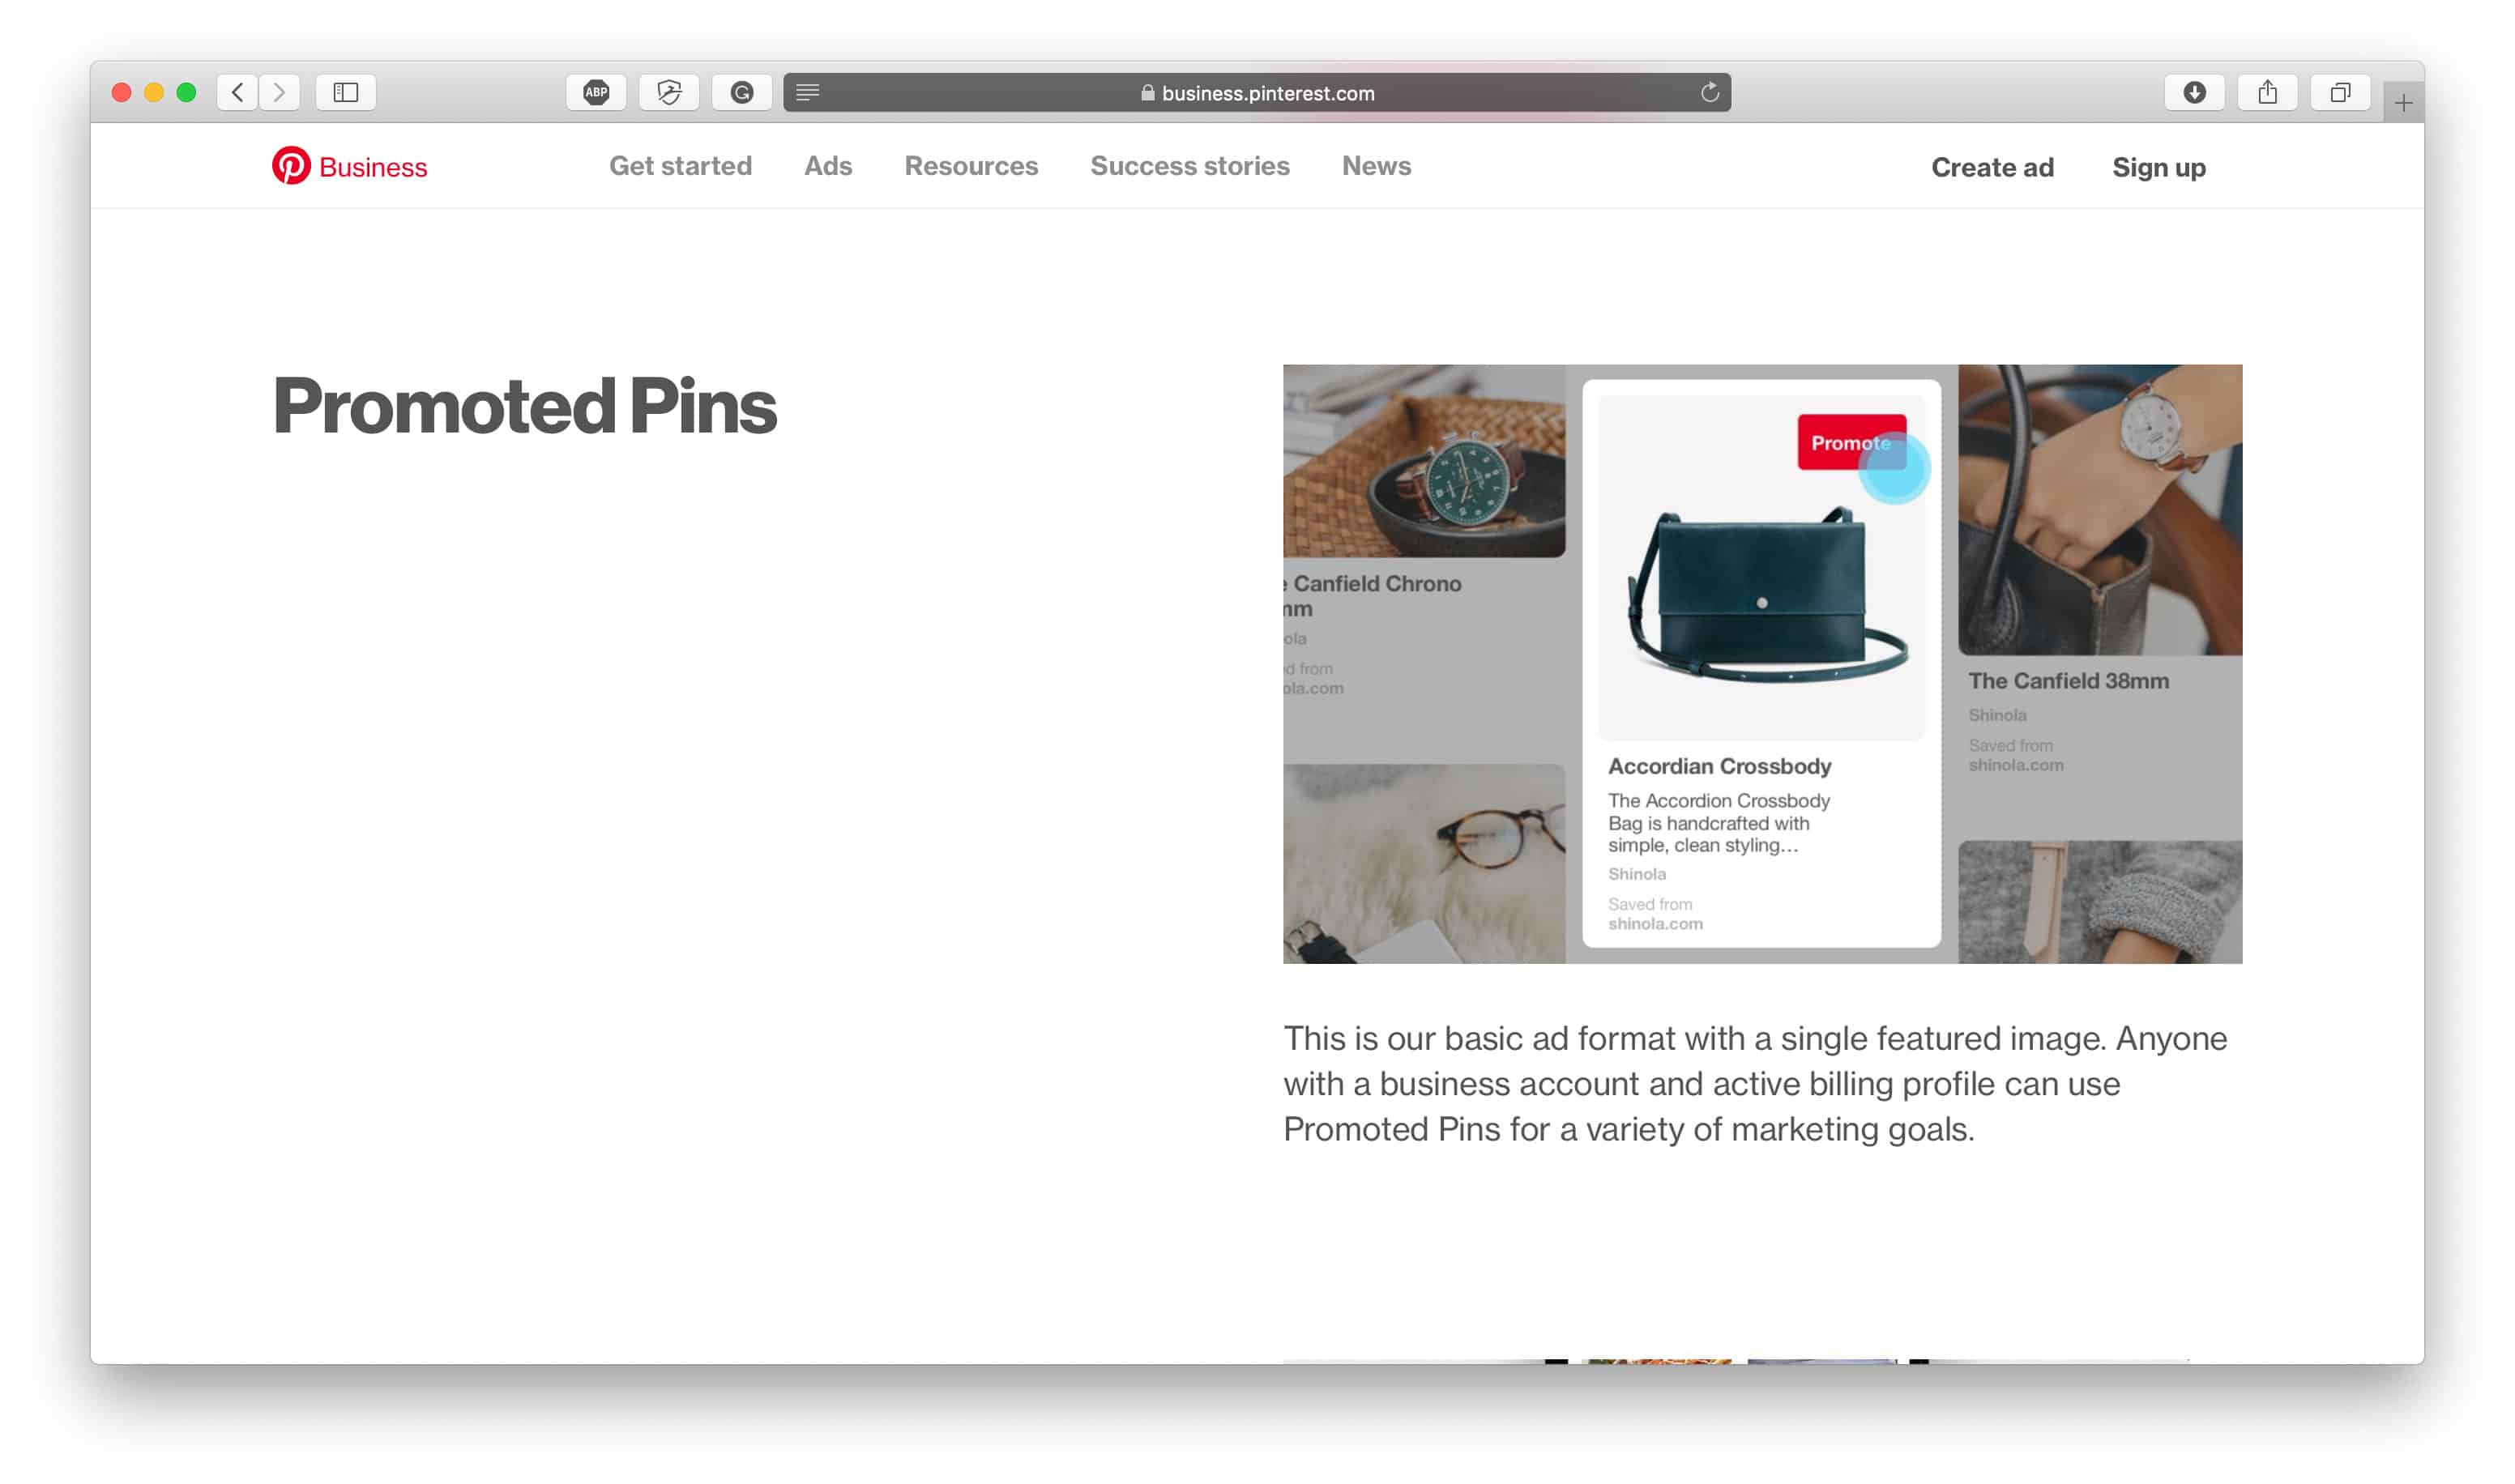Click the browser menu hamburger icon

click(x=807, y=92)
